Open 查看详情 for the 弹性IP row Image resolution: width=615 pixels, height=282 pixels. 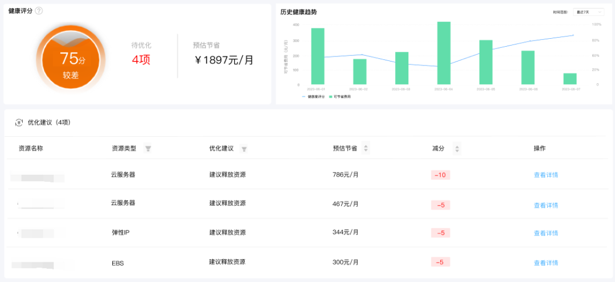point(546,233)
